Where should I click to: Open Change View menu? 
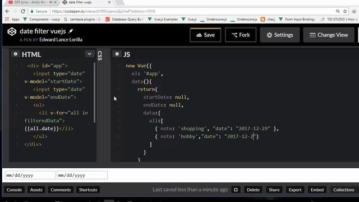329,35
